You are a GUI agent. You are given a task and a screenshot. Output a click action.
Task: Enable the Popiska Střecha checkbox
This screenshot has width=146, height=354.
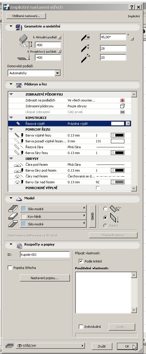[10, 267]
